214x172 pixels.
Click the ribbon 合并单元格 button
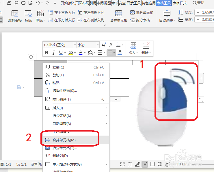click(119, 16)
